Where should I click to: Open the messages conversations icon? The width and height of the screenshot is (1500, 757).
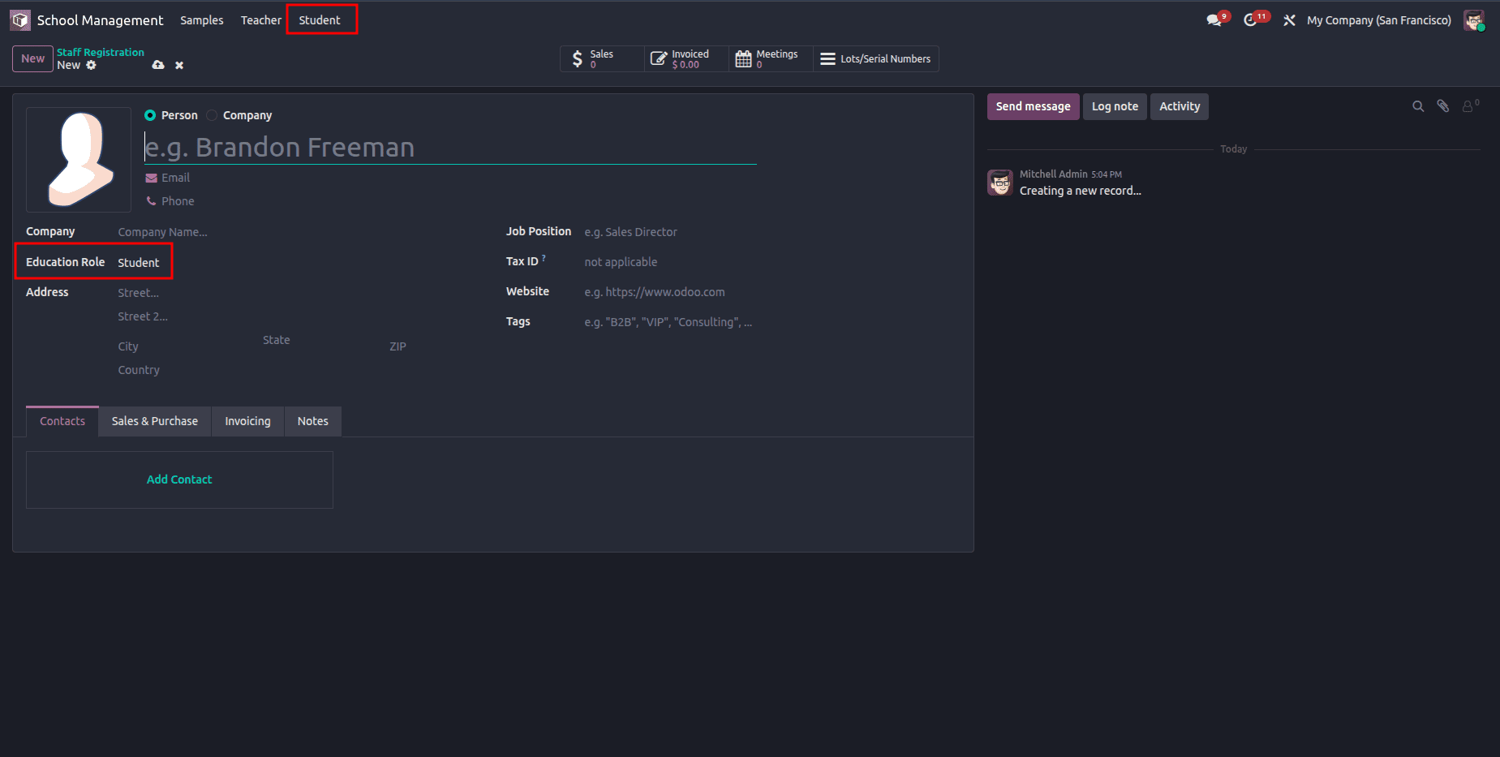pyautogui.click(x=1214, y=20)
